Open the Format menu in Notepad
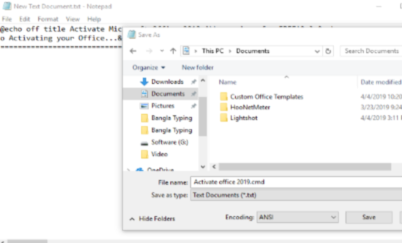402x243 pixels. pyautogui.click(x=48, y=19)
